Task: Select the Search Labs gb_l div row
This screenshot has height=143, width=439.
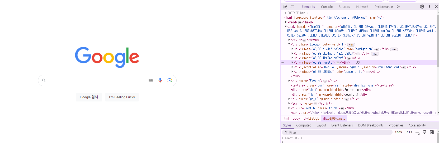Action: click(x=331, y=90)
